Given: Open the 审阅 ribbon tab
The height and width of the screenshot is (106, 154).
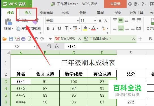Looking at the screenshot, I should coord(100,12).
